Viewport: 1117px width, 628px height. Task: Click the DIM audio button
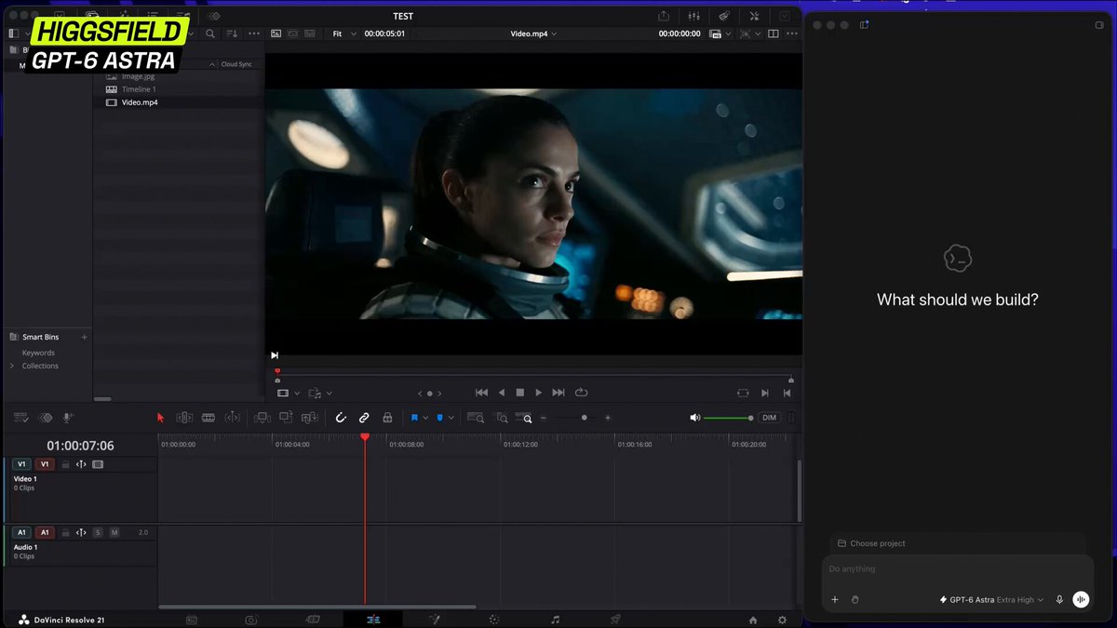point(769,418)
